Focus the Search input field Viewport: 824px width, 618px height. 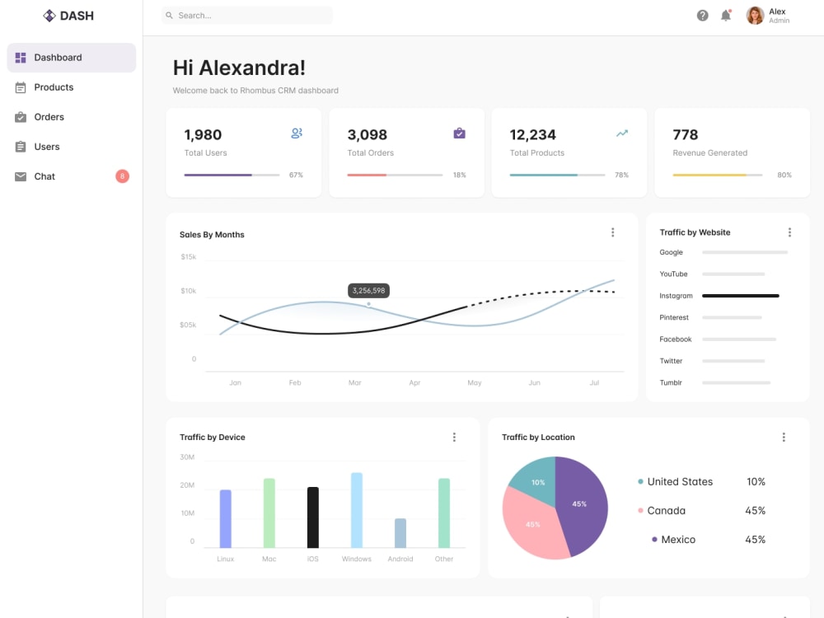click(247, 16)
